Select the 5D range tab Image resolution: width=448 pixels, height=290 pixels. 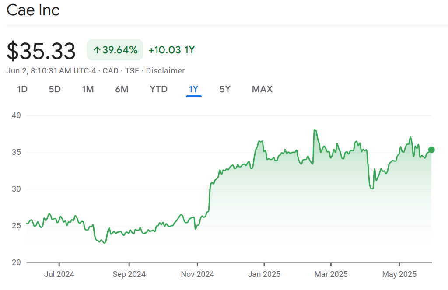pos(55,89)
